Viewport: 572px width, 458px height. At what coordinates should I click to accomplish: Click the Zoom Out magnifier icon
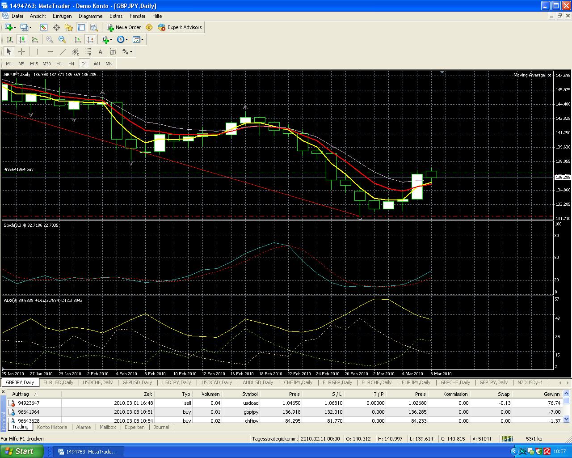pos(62,39)
